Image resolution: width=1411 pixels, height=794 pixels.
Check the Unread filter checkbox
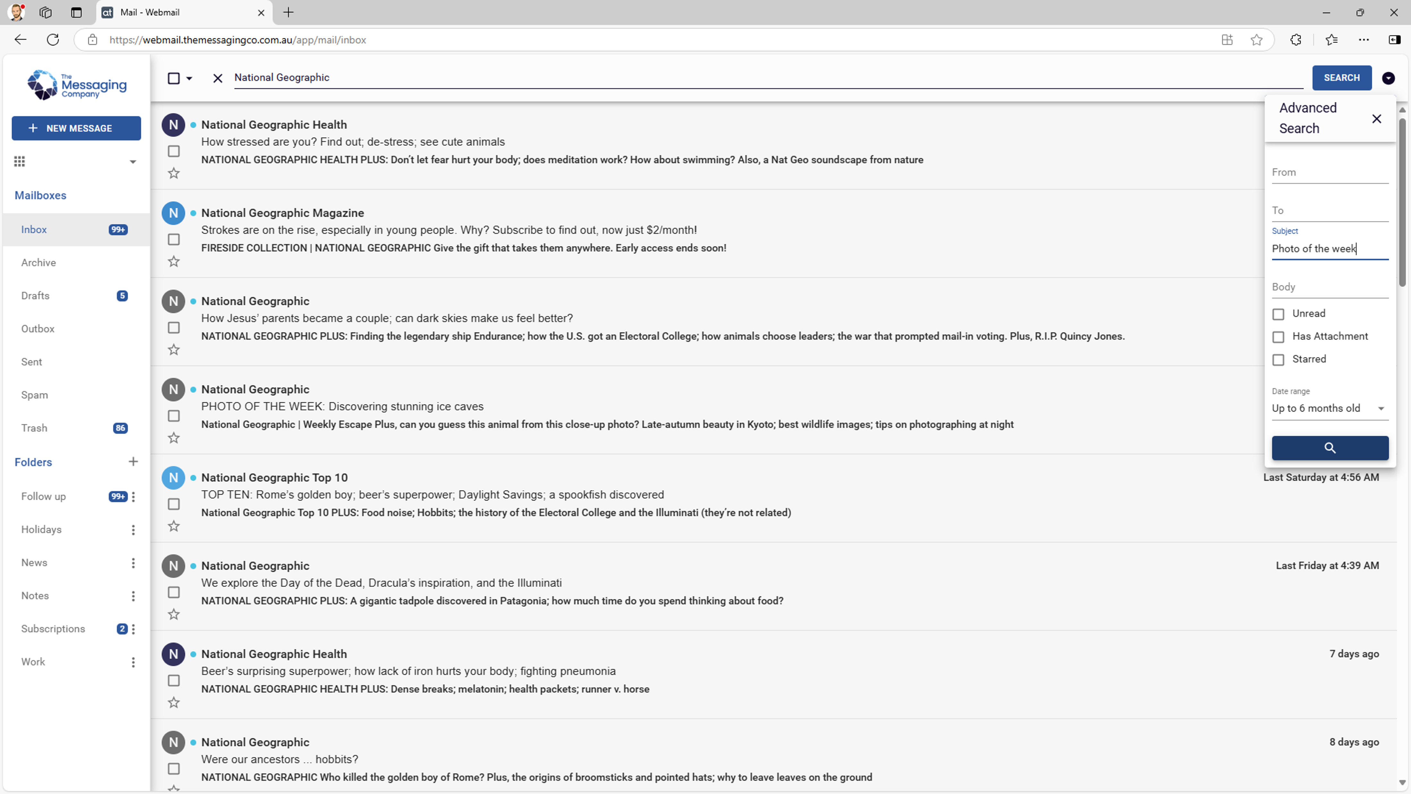pos(1278,314)
